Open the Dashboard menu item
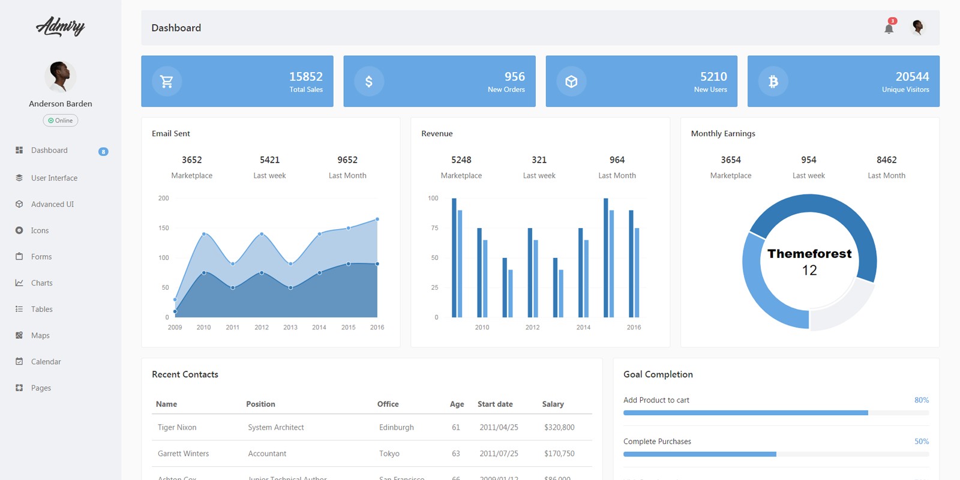Image resolution: width=960 pixels, height=480 pixels. pos(49,151)
